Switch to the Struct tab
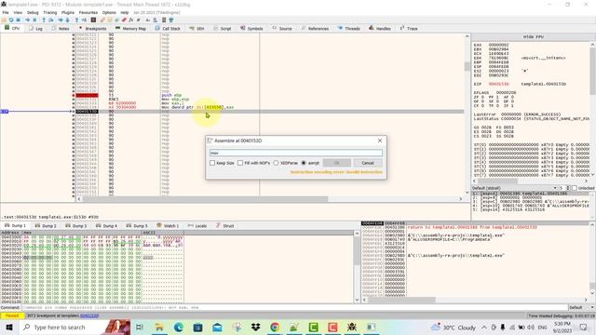596x335 pixels. click(224, 225)
